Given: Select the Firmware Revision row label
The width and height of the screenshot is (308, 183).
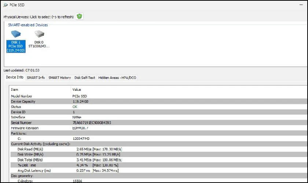Looking at the screenshot, I should tap(25, 128).
